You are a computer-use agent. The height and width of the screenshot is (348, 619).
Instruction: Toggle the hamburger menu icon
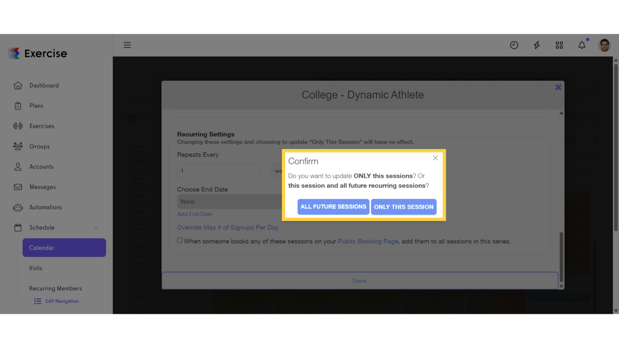(x=127, y=45)
